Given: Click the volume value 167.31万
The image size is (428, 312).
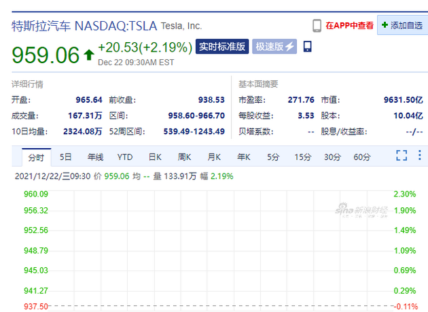Looking at the screenshot, I should click(x=85, y=116).
